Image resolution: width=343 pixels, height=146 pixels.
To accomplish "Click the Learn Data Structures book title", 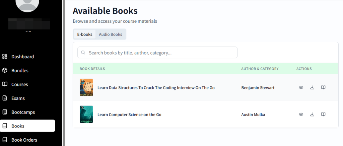I will (x=156, y=88).
